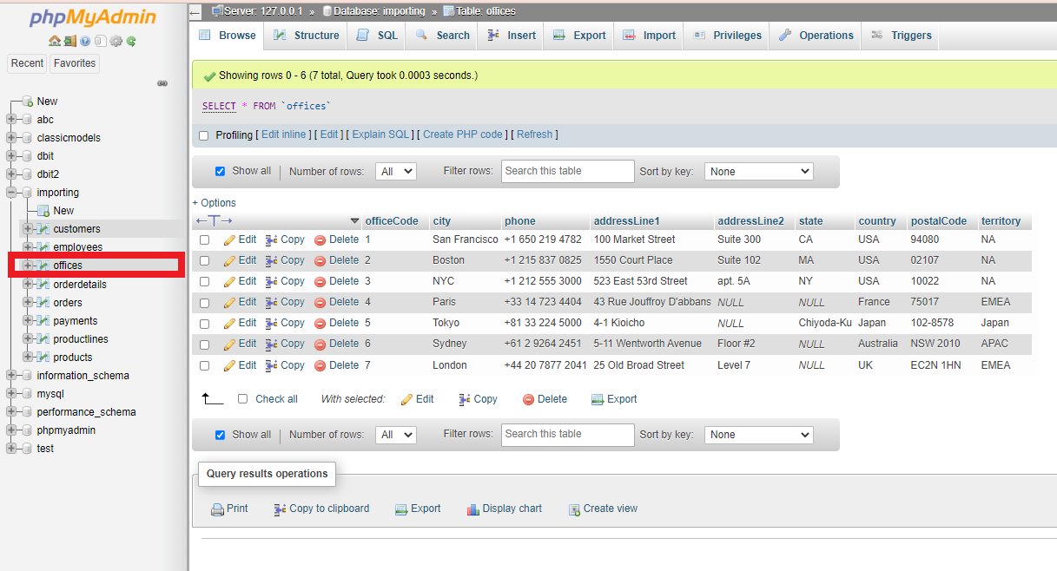Viewport: 1057px width, 571px height.
Task: Check the Check all checkbox
Action: click(242, 398)
